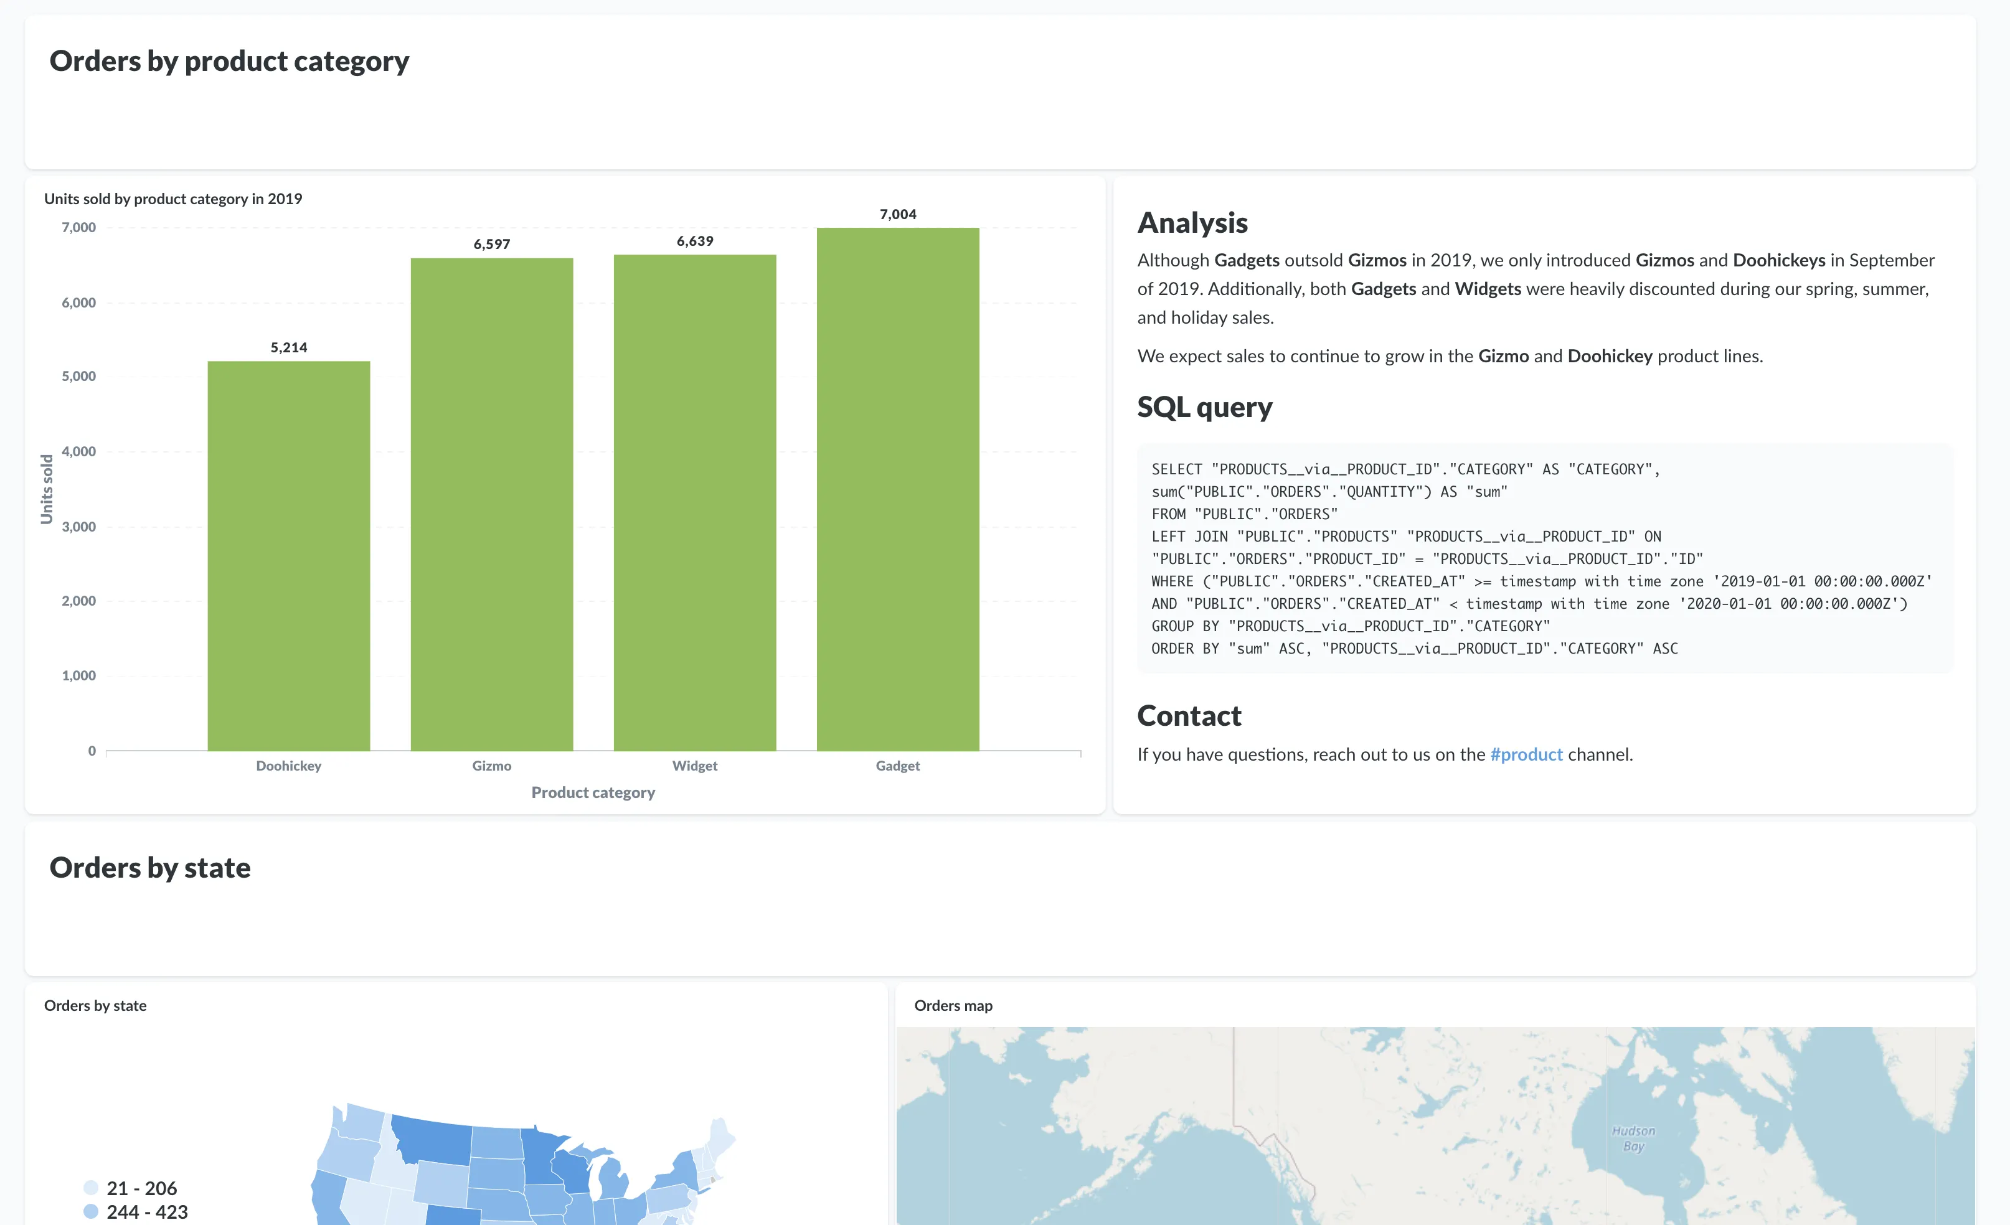2010x1225 pixels.
Task: Click the 'Hudson Bay' map label
Action: (1634, 1138)
